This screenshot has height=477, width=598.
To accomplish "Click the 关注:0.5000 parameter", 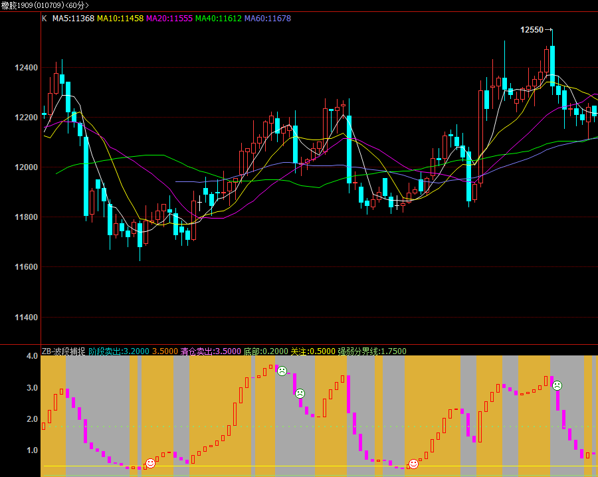I will (313, 351).
